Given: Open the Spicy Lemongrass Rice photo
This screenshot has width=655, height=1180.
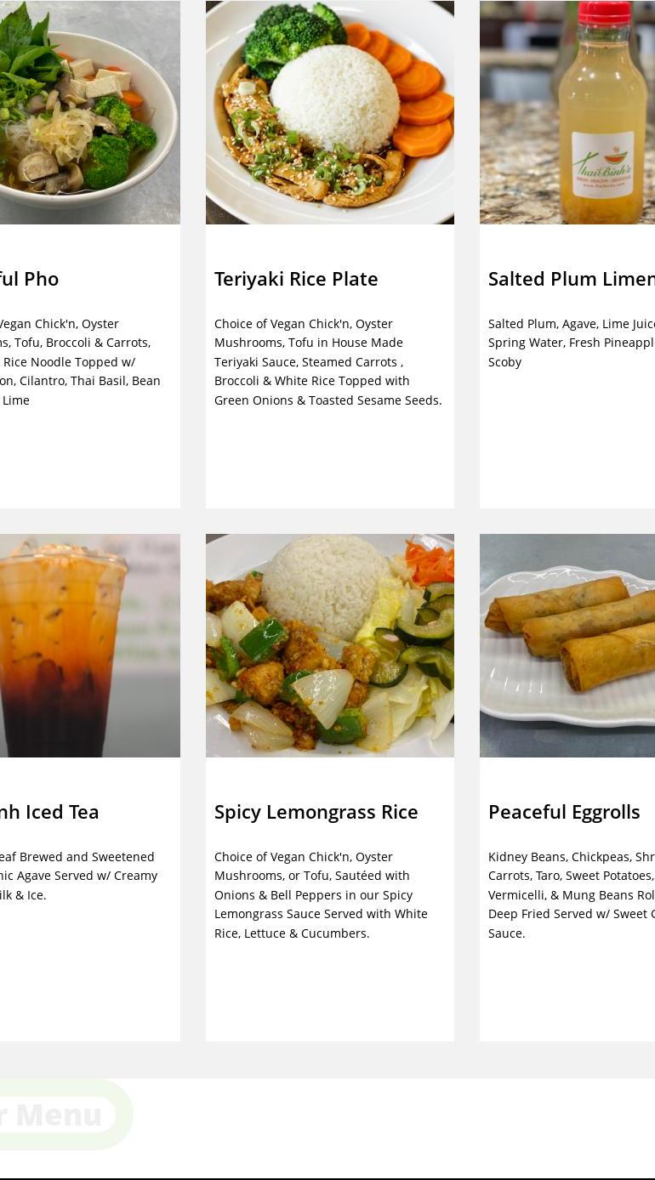Looking at the screenshot, I should pos(330,645).
